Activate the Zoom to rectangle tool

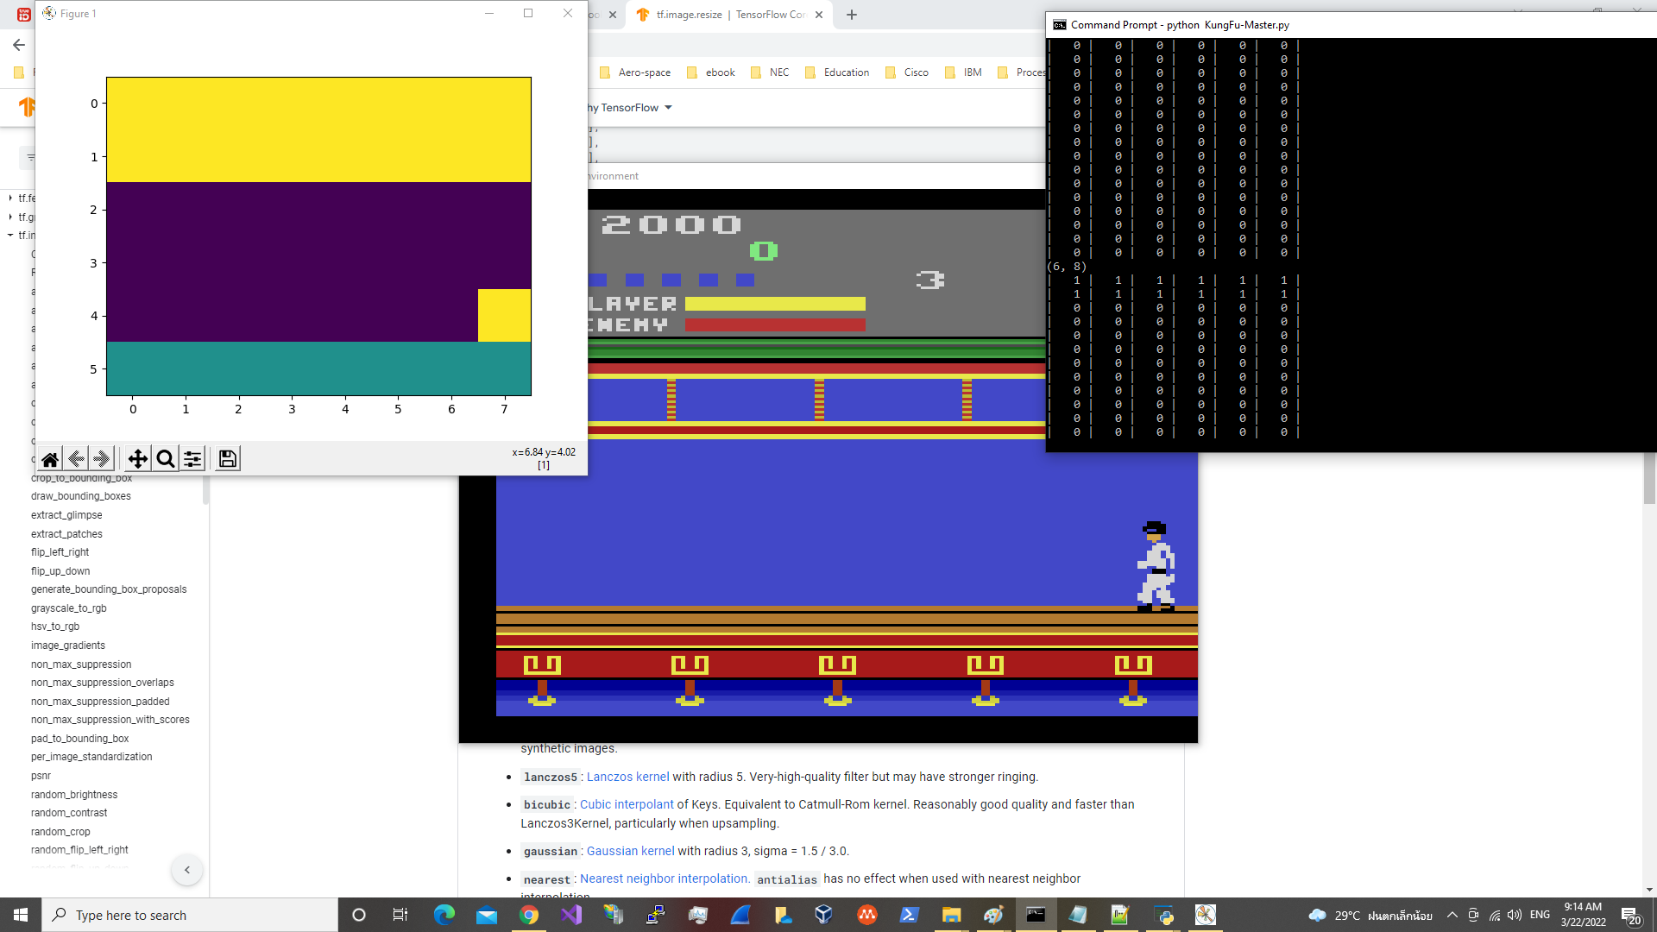click(166, 459)
